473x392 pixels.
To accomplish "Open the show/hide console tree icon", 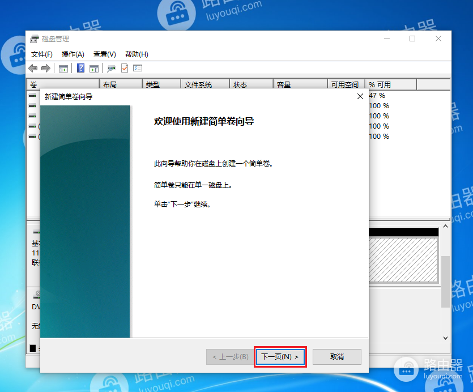I will (63, 69).
